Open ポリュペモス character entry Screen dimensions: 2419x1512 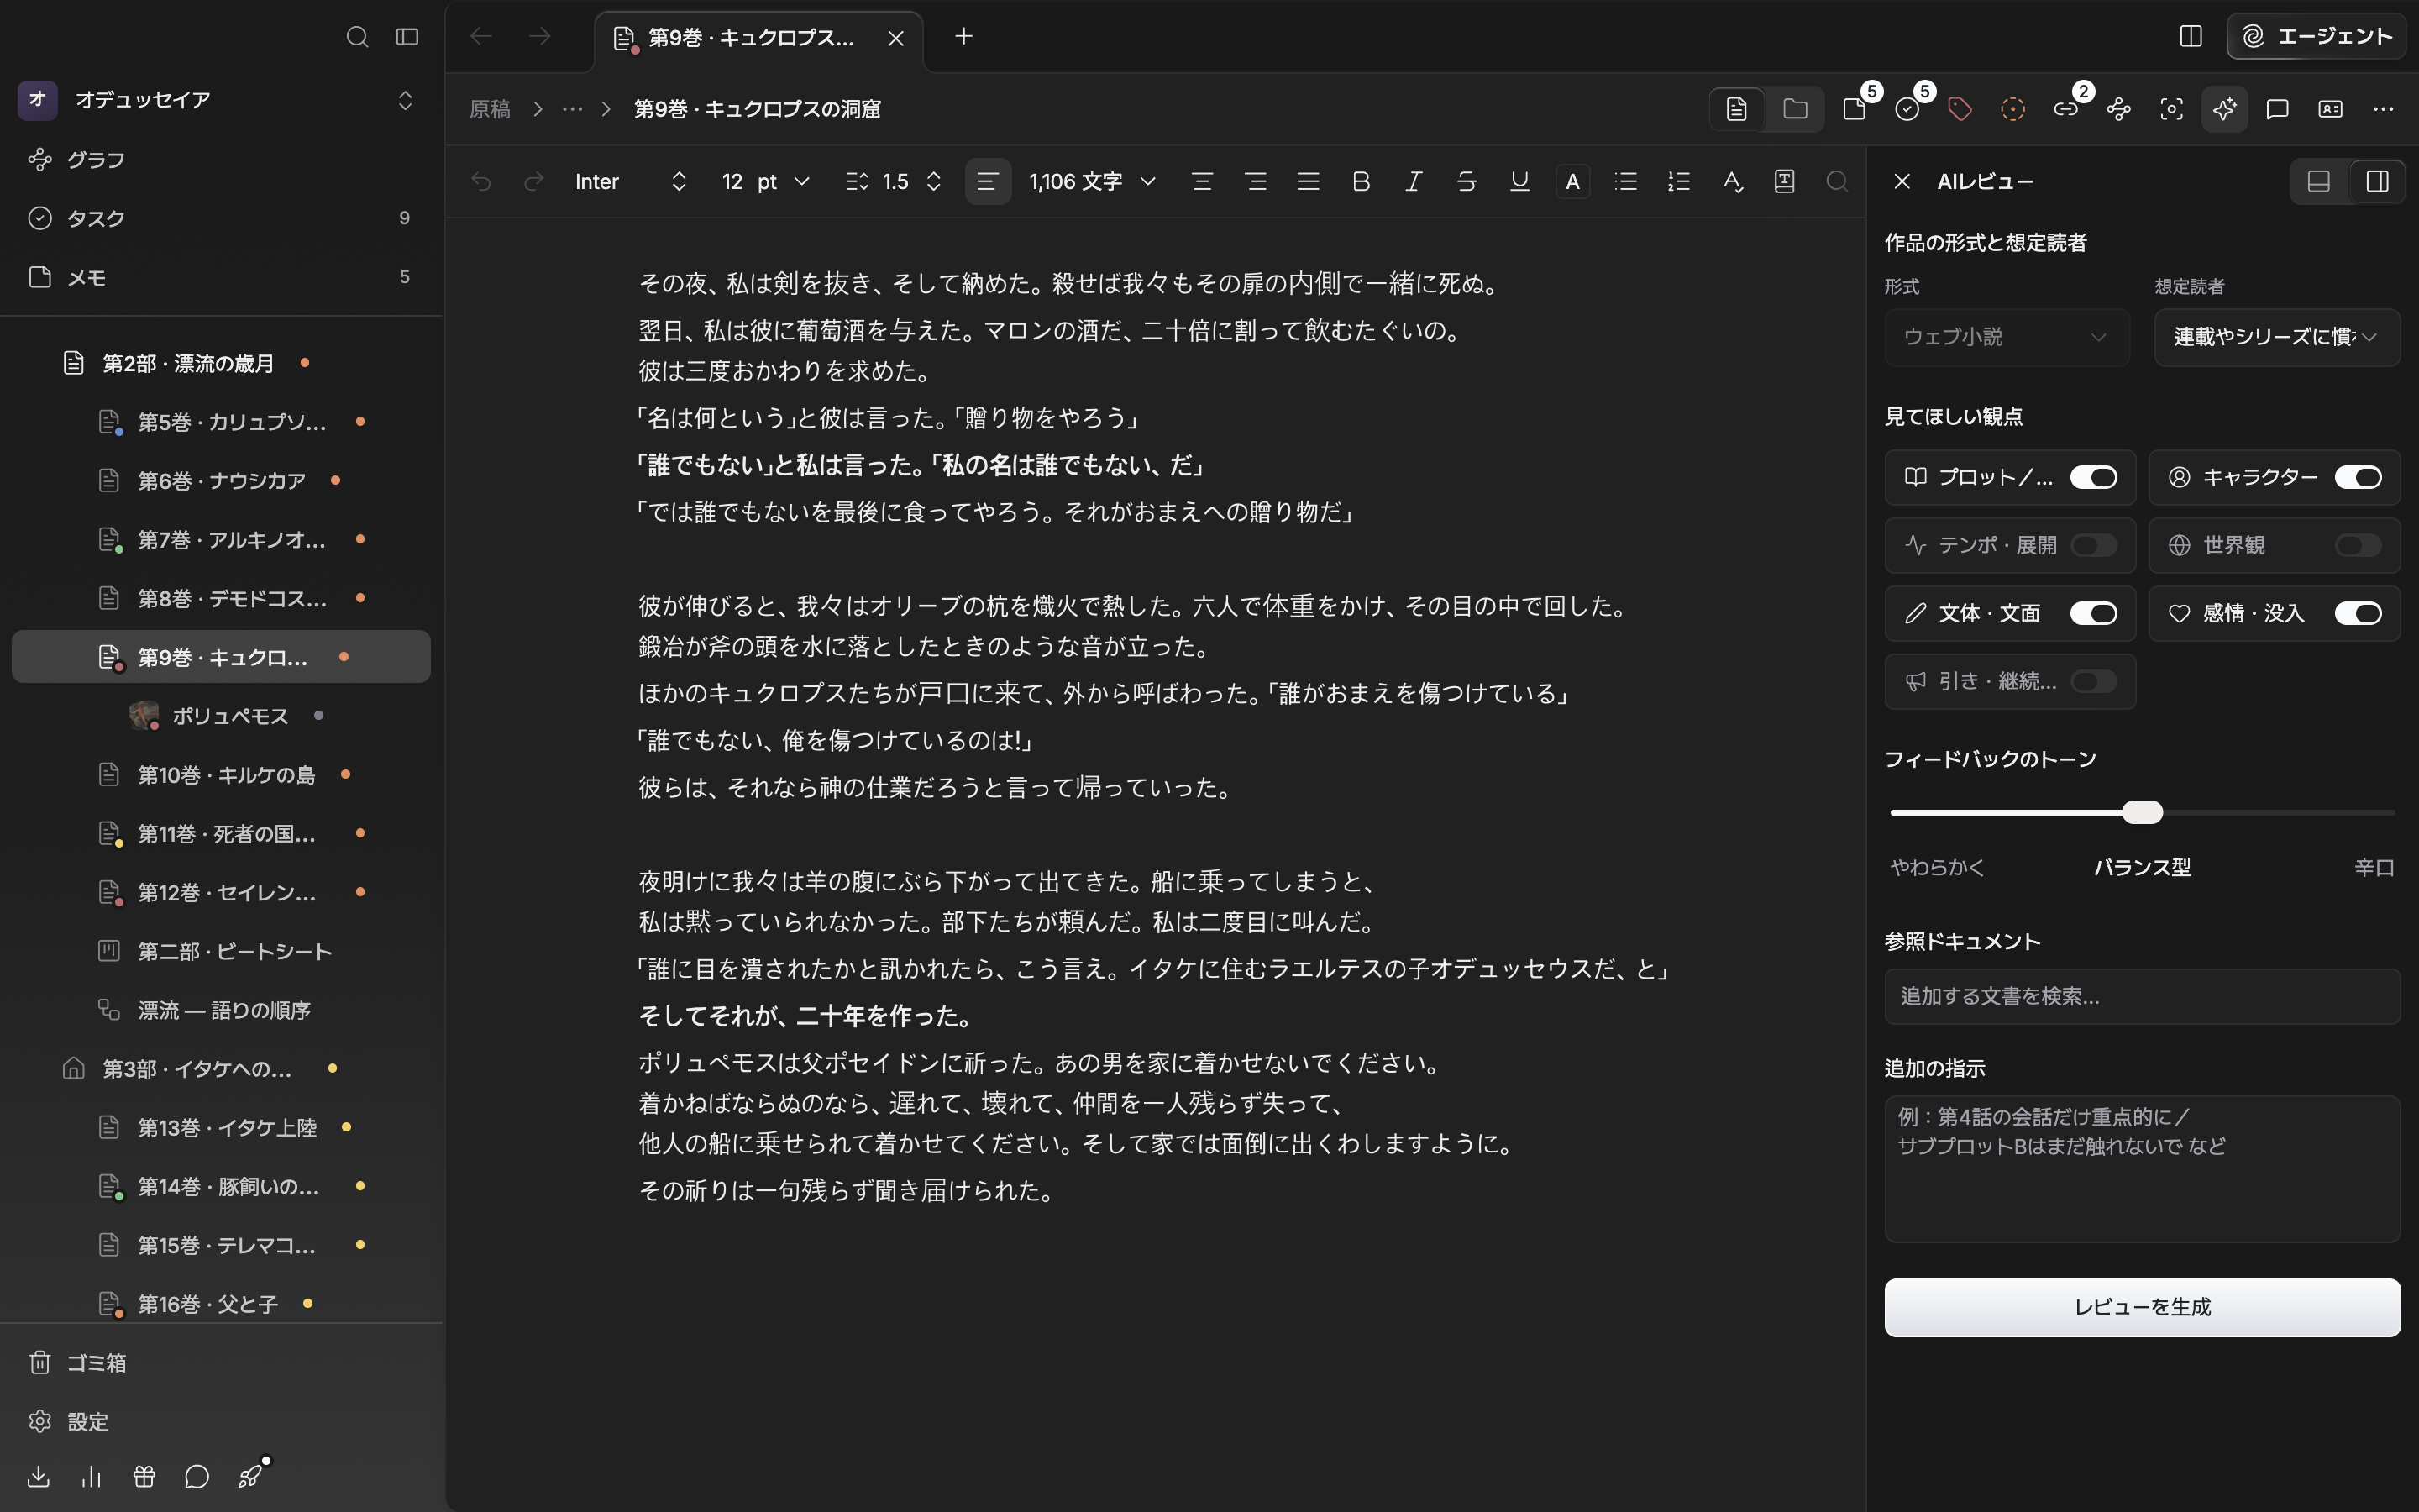click(x=221, y=716)
